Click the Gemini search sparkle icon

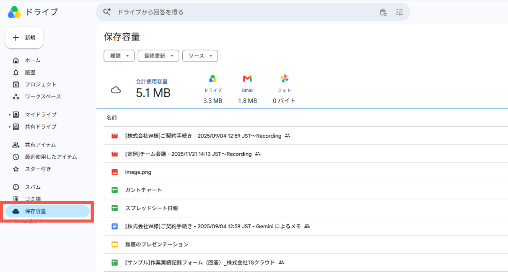point(107,12)
